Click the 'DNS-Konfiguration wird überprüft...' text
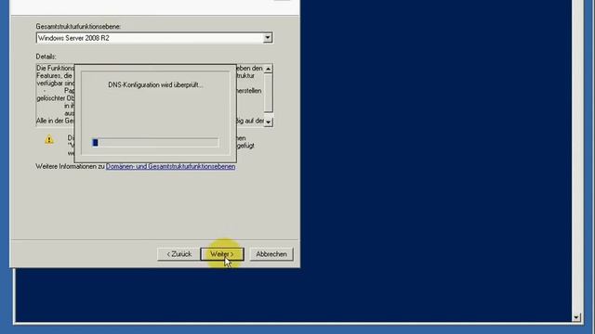Viewport: 595px width, 334px height. click(x=155, y=85)
